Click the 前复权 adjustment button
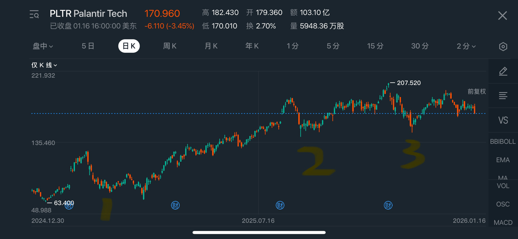This screenshot has width=518, height=239. point(477,91)
